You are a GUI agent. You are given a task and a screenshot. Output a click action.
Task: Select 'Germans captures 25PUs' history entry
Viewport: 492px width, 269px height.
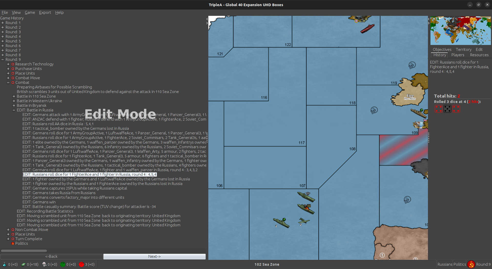click(75, 188)
